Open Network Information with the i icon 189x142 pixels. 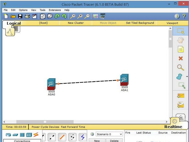pyautogui.click(x=177, y=16)
